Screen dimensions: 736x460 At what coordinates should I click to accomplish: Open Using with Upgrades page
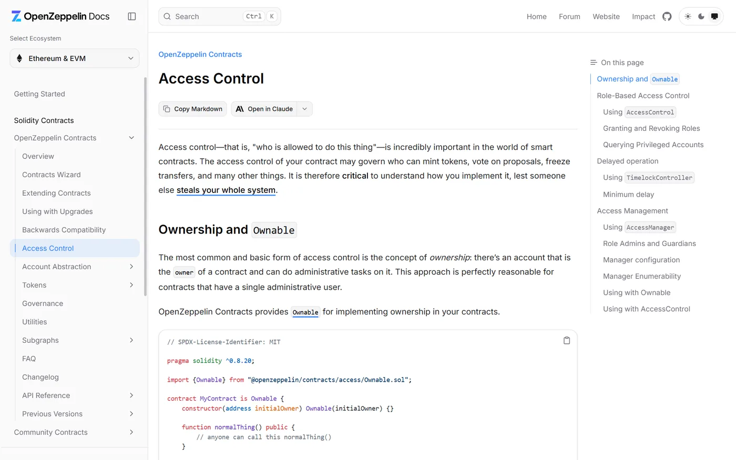tap(57, 211)
